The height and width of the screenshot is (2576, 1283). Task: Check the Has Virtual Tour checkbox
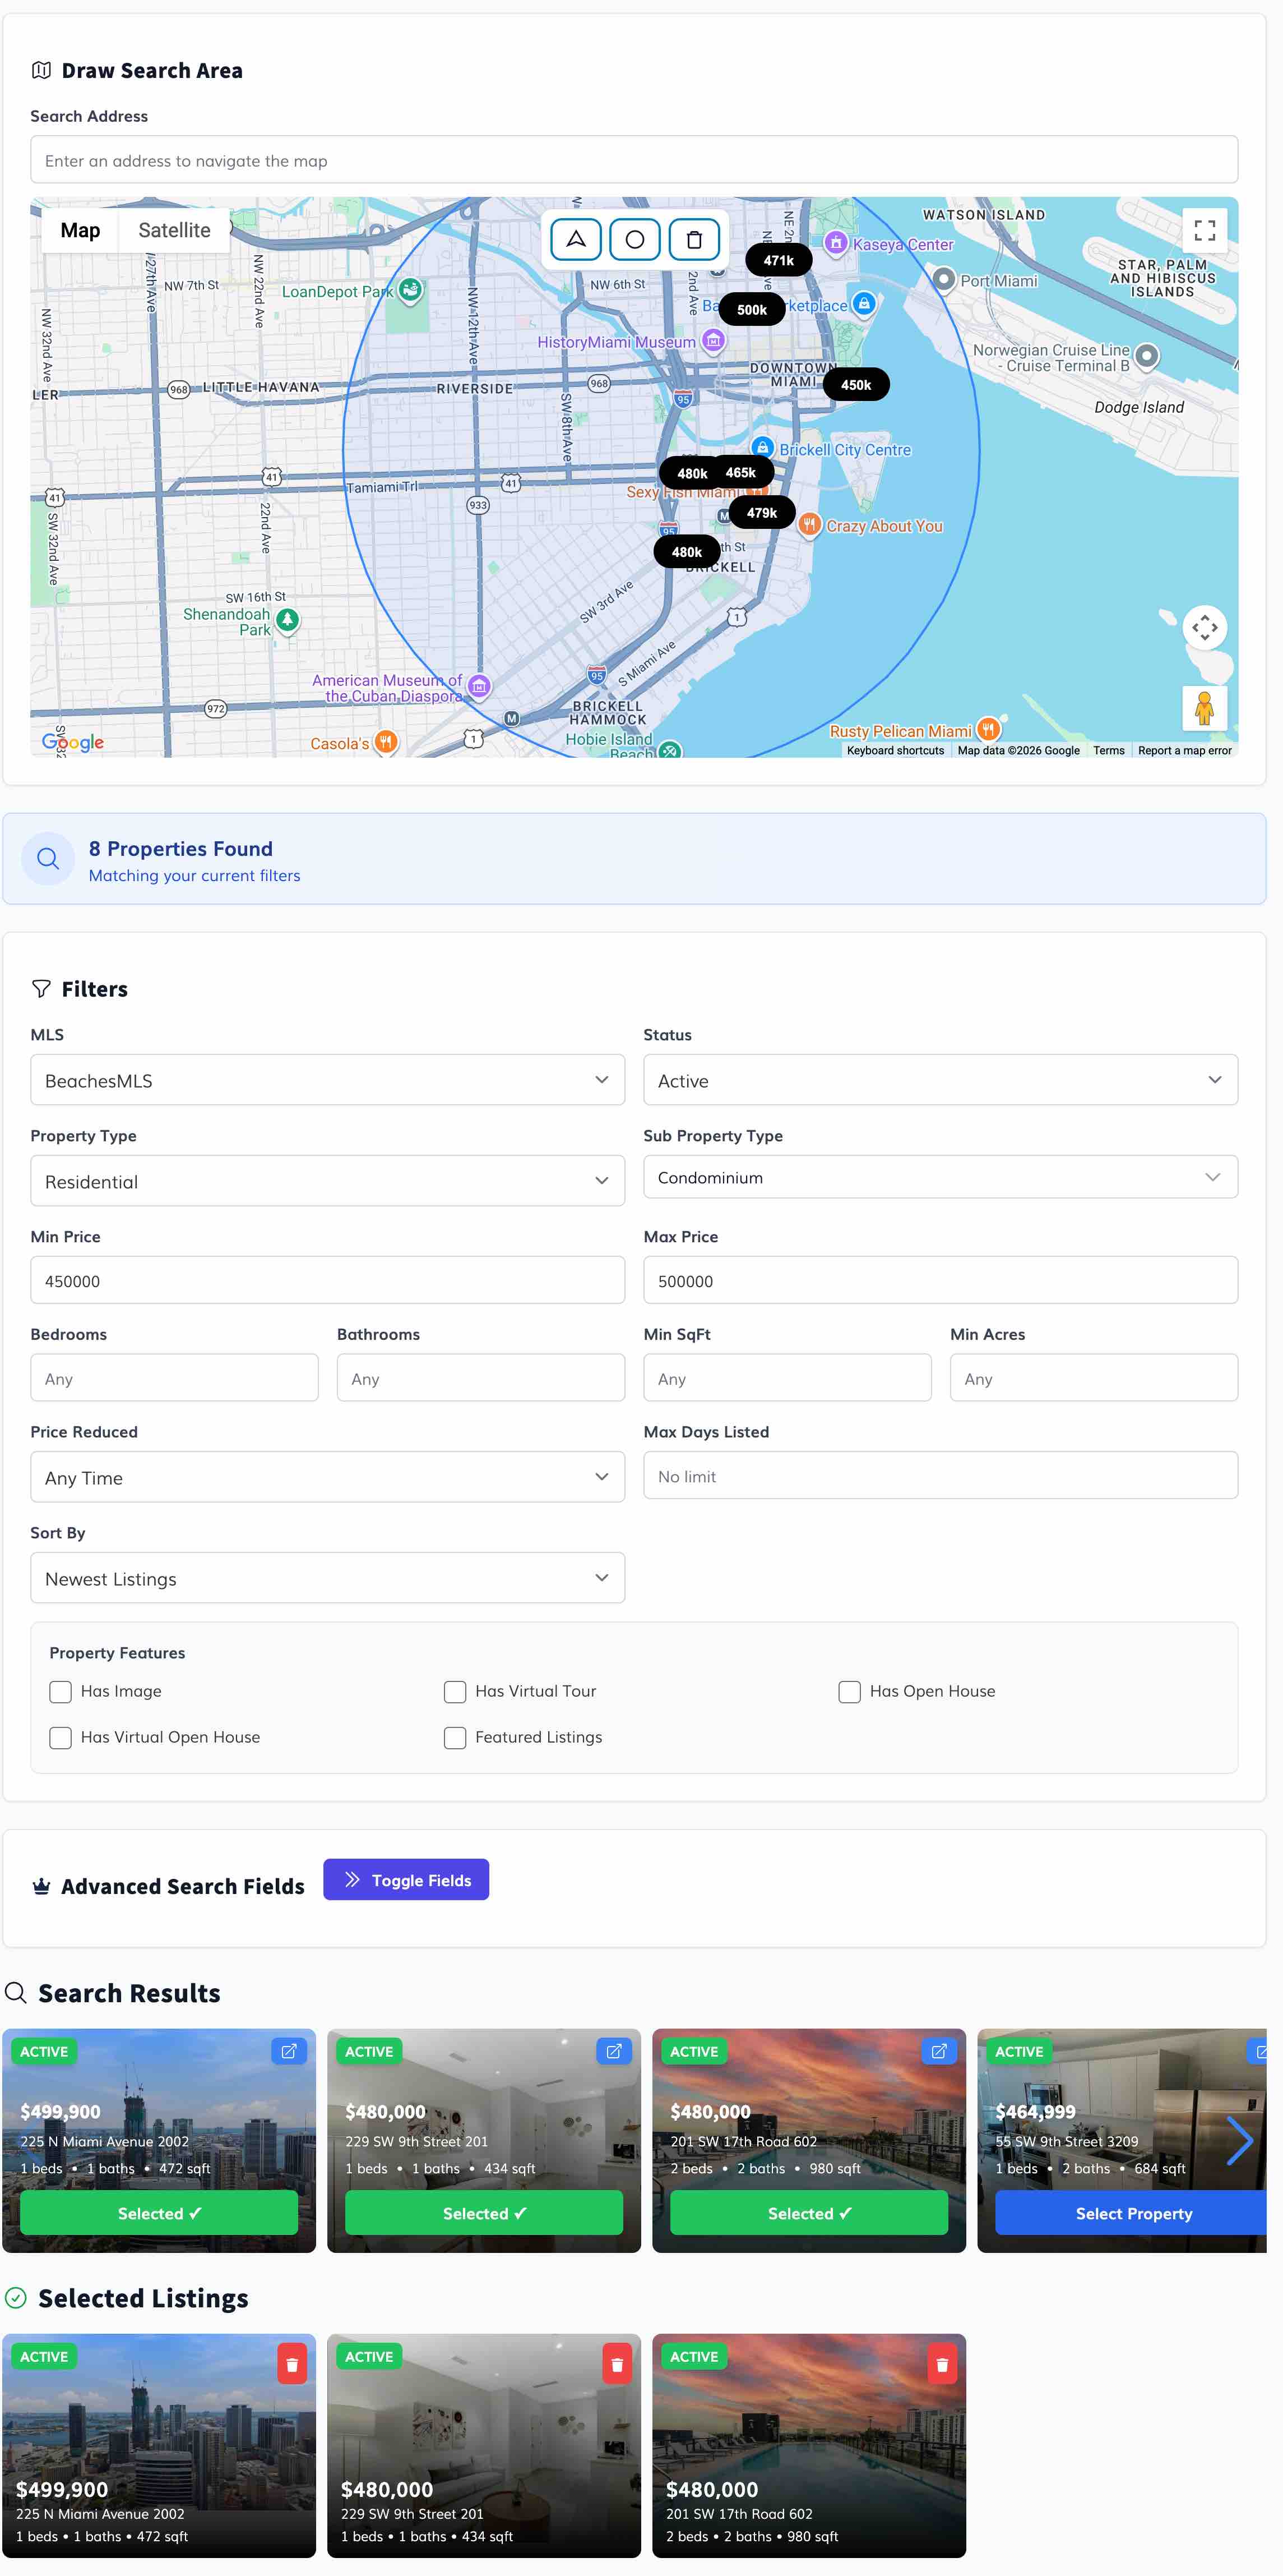[x=455, y=1691]
